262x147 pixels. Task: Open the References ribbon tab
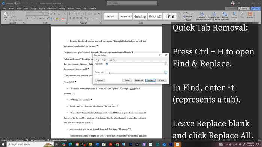pyautogui.click(x=52, y=9)
